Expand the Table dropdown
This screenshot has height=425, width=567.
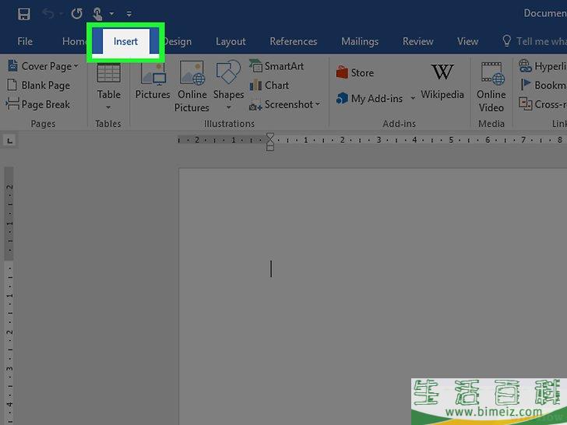[x=108, y=107]
